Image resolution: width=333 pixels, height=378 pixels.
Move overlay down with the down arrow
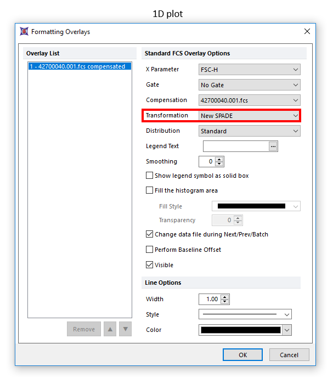[126, 329]
